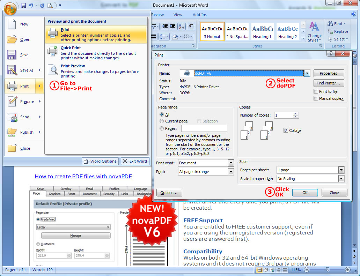This screenshot has width=360, height=276.
Task: Open the Scale to paper size dropdown
Action: point(341,179)
